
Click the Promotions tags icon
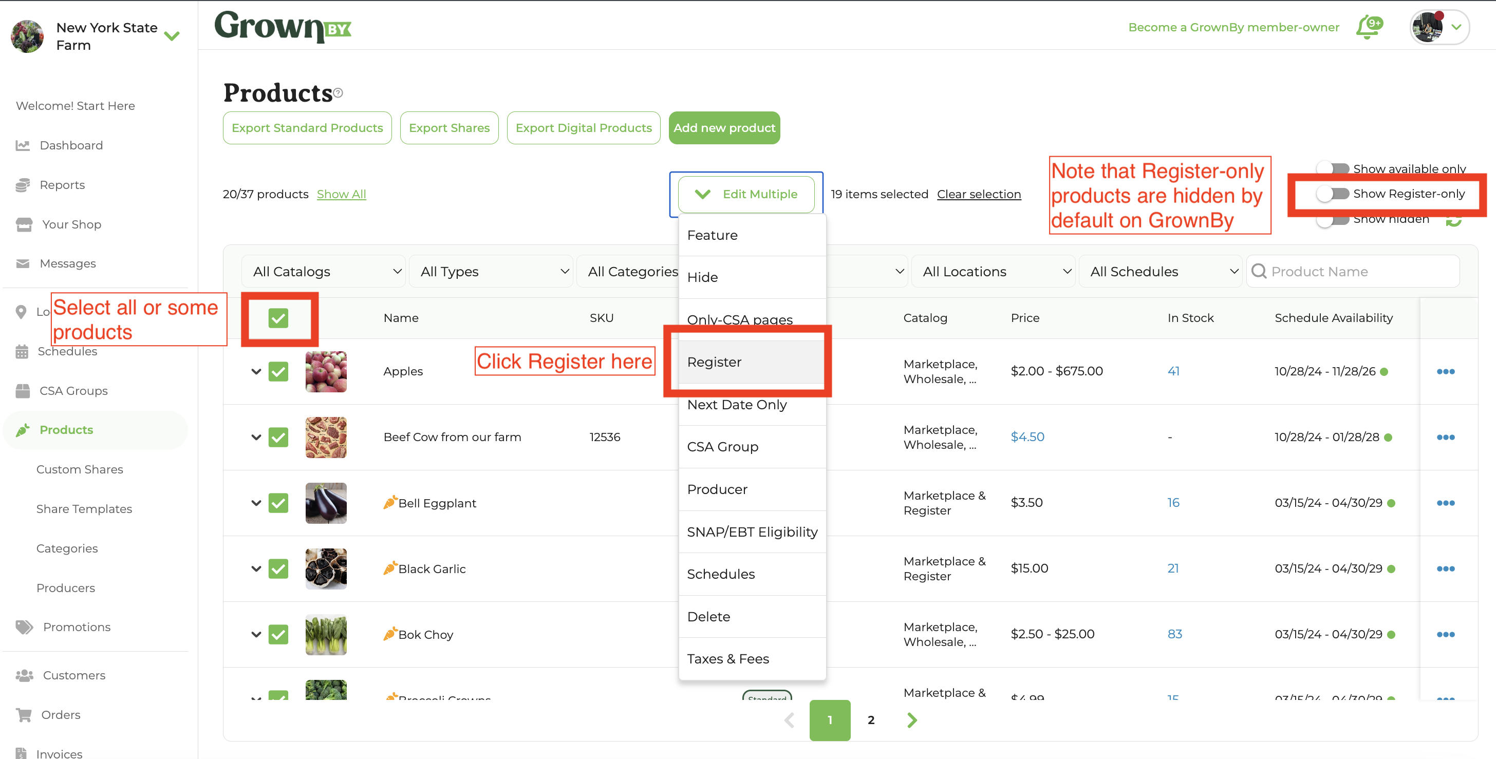tap(24, 627)
